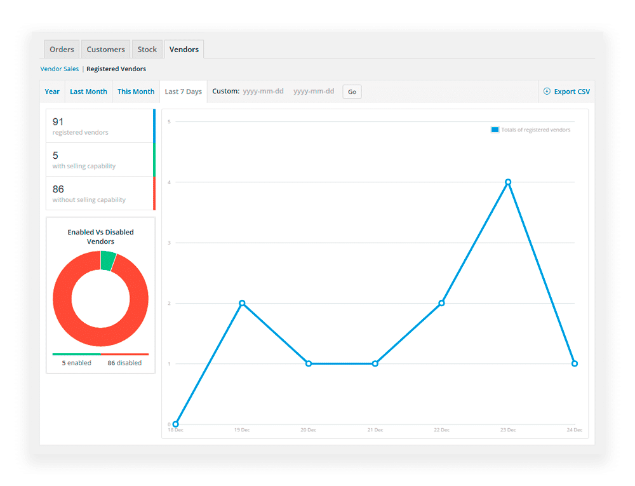This screenshot has width=635, height=486.
Task: Click the 19 Dec data point
Action: pyautogui.click(x=242, y=303)
